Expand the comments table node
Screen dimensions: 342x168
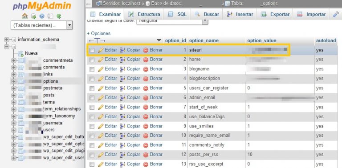tap(14, 68)
